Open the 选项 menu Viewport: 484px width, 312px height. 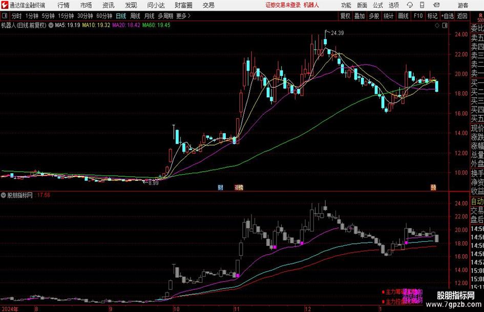click(393, 5)
